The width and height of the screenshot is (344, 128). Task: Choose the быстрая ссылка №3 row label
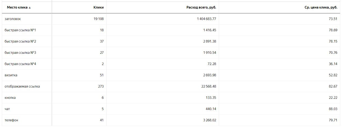[x=20, y=53]
